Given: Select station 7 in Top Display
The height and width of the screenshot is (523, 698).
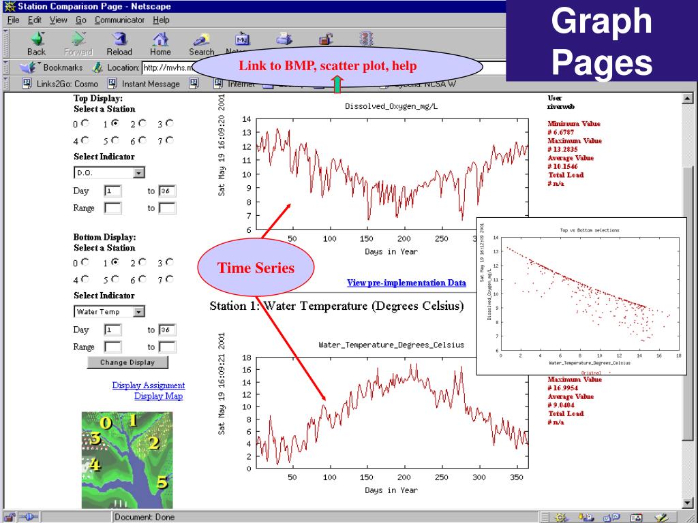Looking at the screenshot, I should (x=169, y=140).
